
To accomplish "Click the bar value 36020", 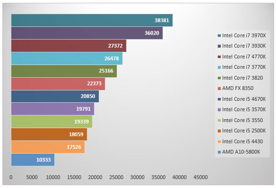I will pos(152,33).
